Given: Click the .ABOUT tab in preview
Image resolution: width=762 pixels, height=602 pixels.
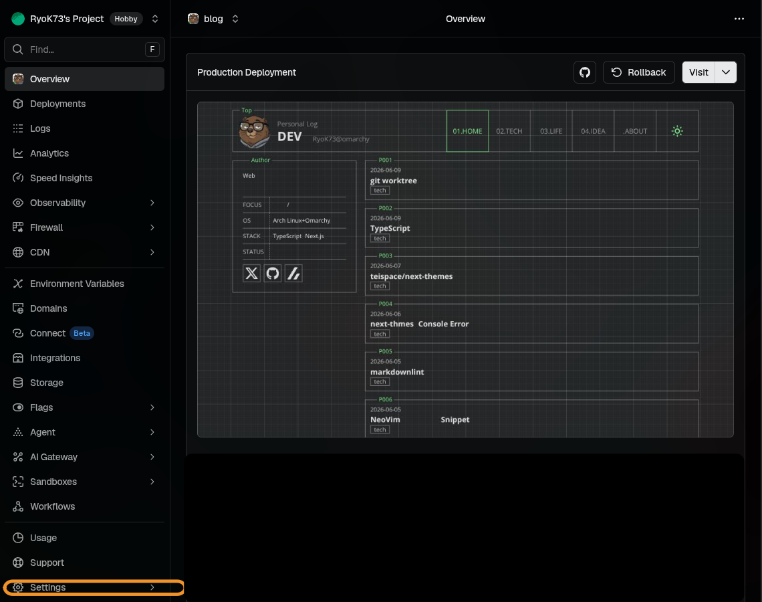Looking at the screenshot, I should (635, 131).
